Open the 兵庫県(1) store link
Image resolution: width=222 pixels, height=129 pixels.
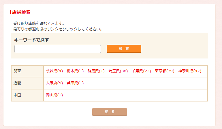click(x=75, y=83)
